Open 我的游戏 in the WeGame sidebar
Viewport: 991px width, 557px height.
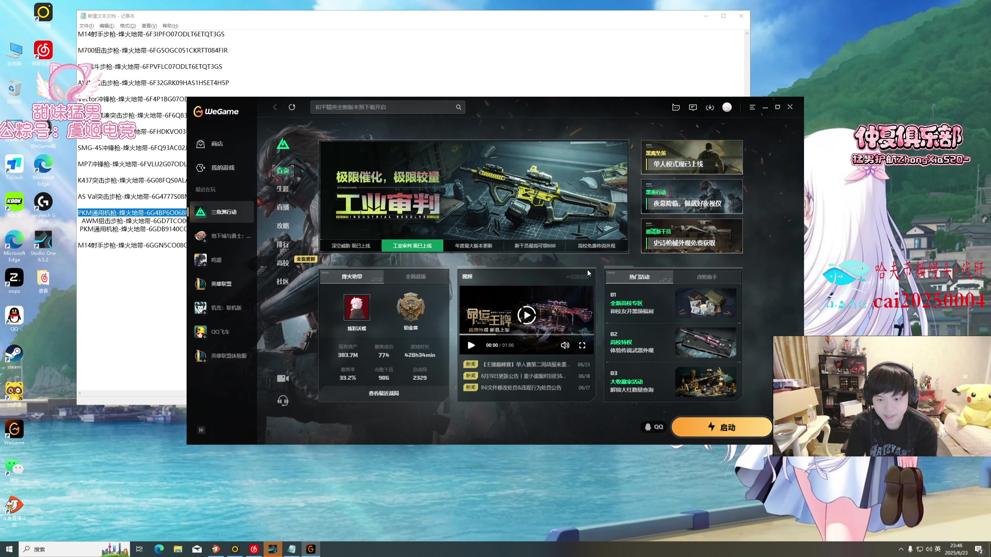[x=222, y=168]
